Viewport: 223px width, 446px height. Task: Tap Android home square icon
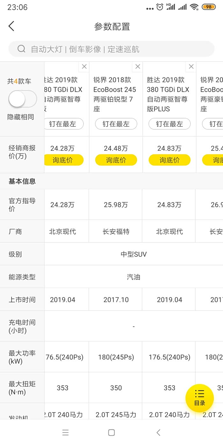coord(111,432)
